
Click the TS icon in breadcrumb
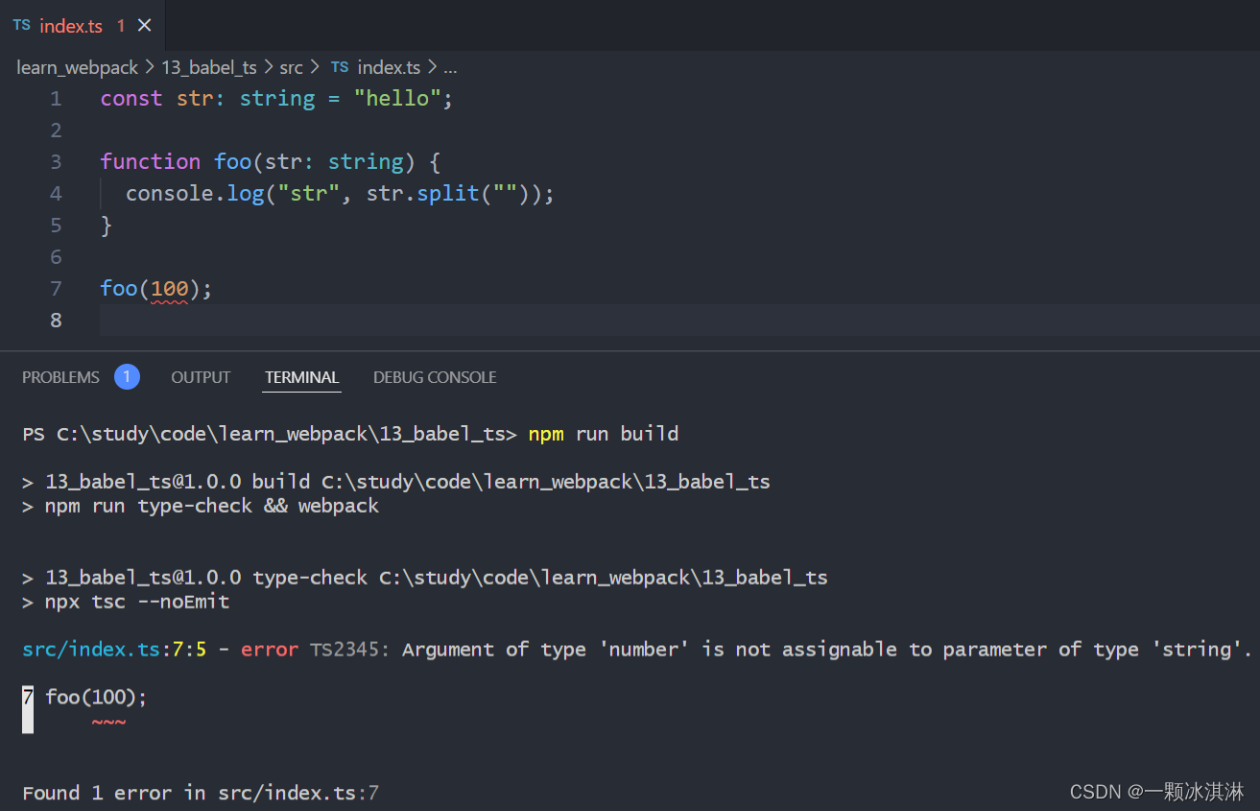340,67
